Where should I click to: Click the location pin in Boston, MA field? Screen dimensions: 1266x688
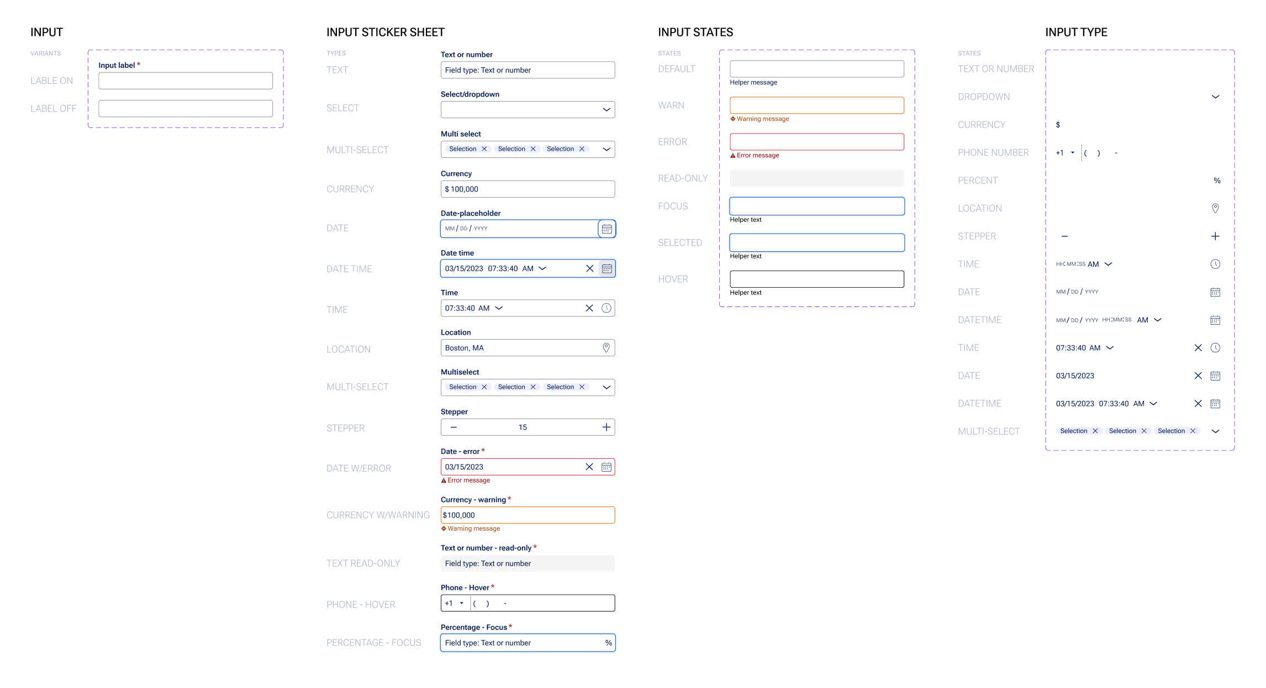click(606, 348)
